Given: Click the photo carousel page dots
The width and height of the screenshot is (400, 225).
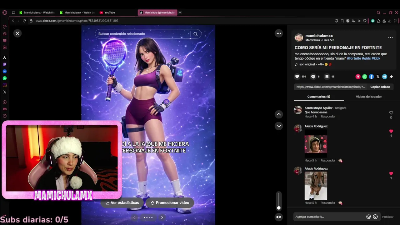Looking at the screenshot, I should 148,217.
